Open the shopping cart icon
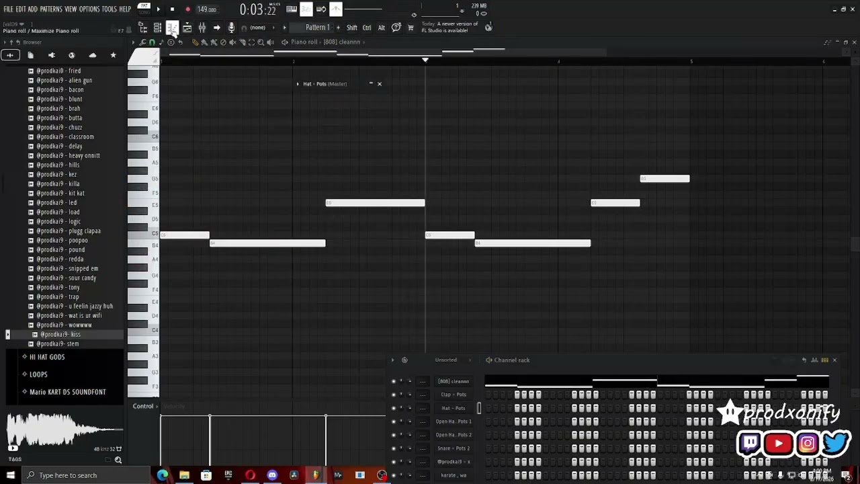Image resolution: width=860 pixels, height=484 pixels. (411, 28)
